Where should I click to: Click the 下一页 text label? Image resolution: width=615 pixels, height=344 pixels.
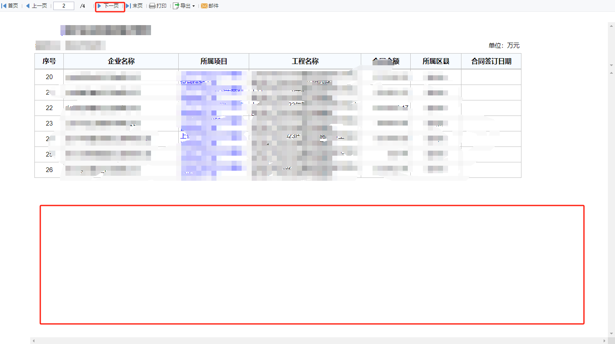(x=112, y=6)
